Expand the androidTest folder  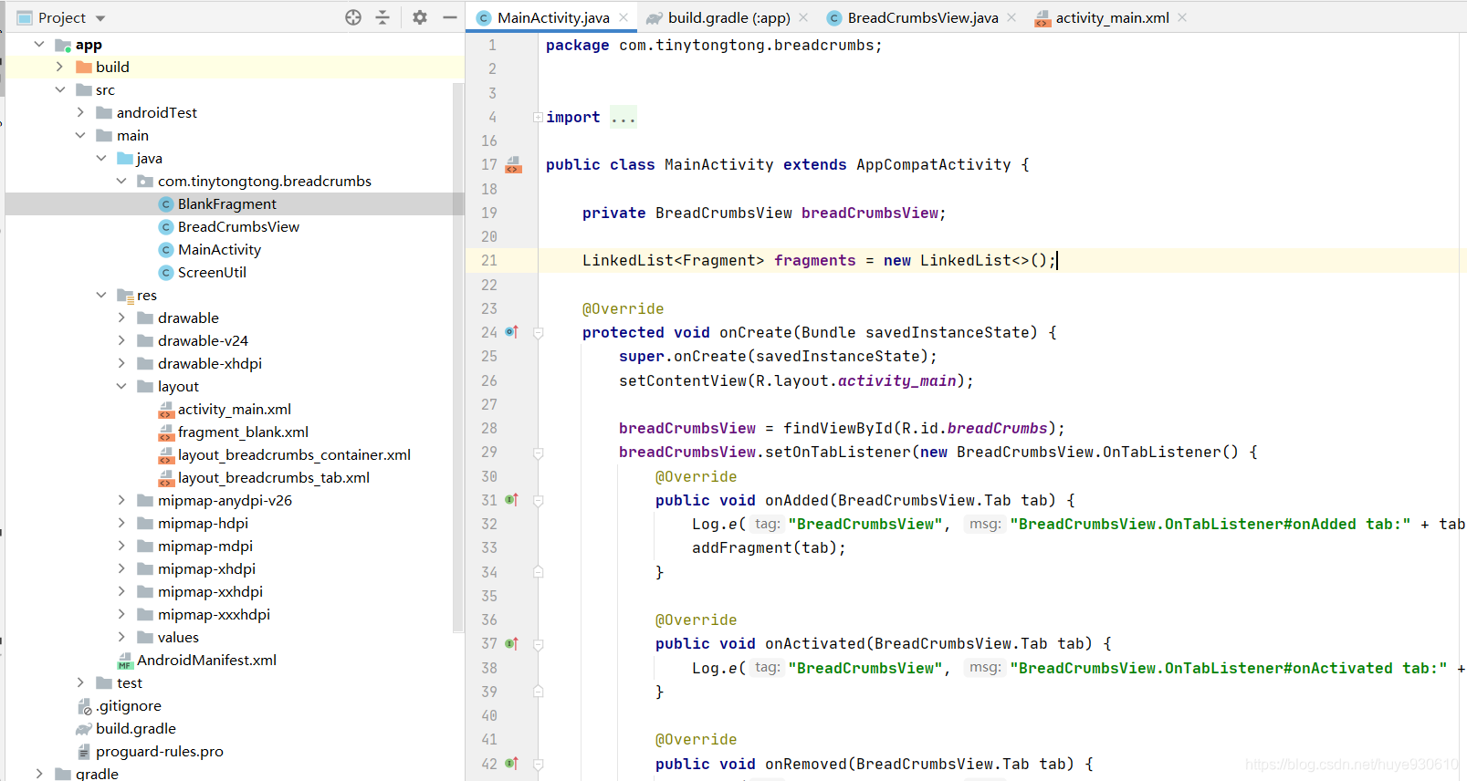(80, 112)
